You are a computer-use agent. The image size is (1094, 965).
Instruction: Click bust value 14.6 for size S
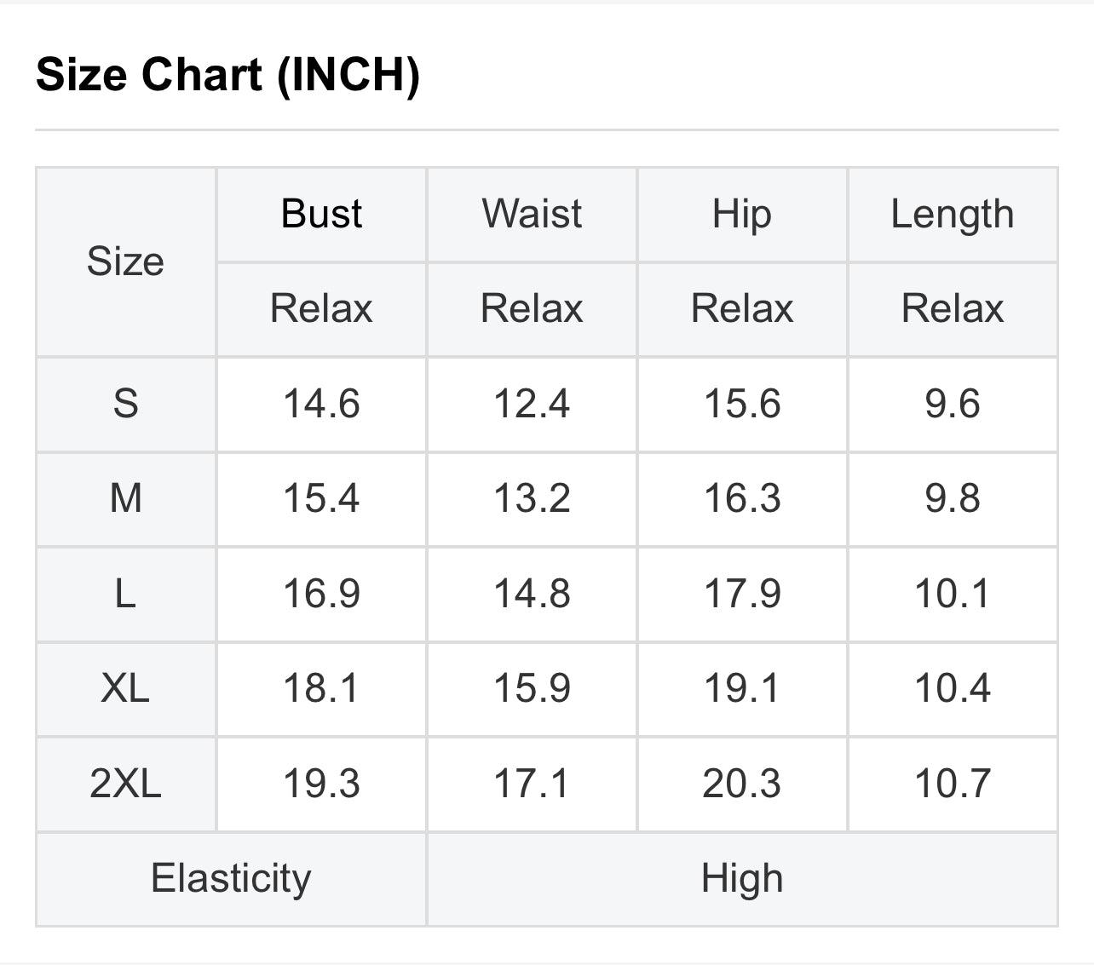coord(321,404)
